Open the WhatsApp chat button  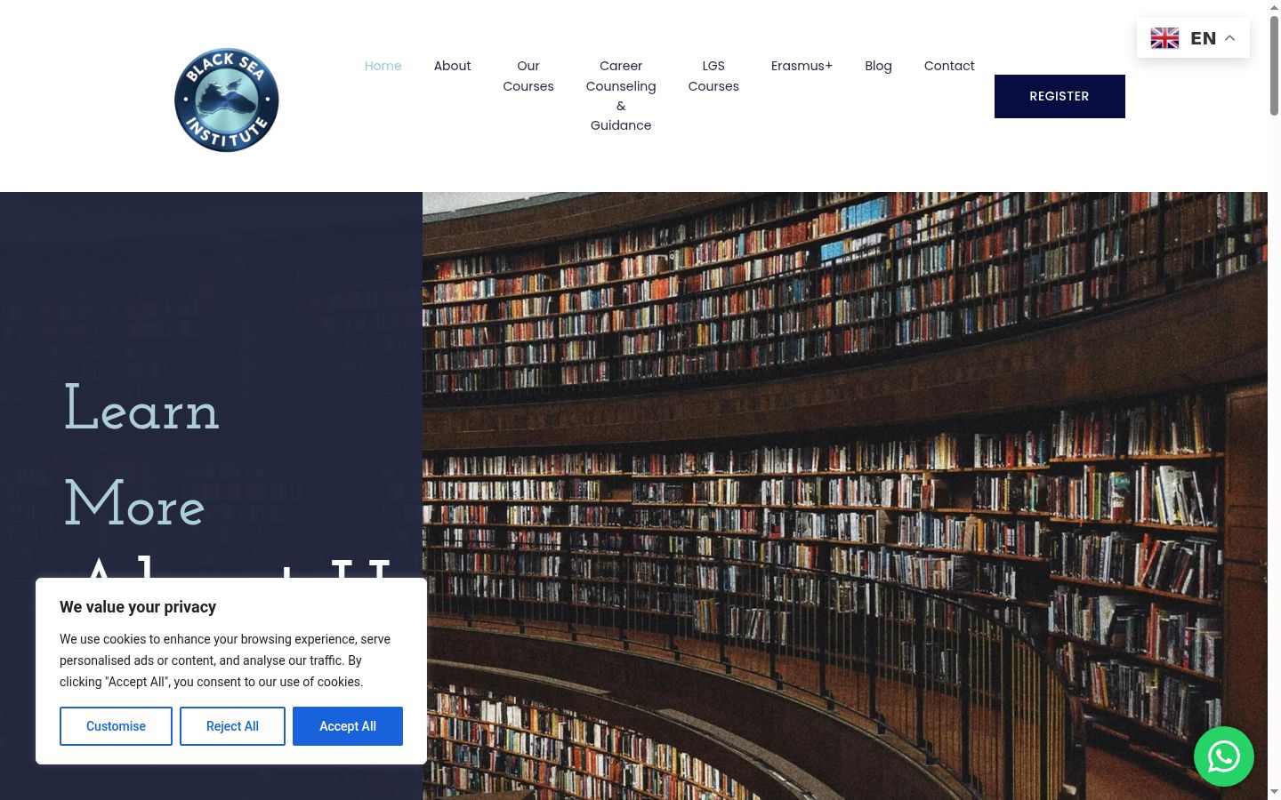point(1224,756)
